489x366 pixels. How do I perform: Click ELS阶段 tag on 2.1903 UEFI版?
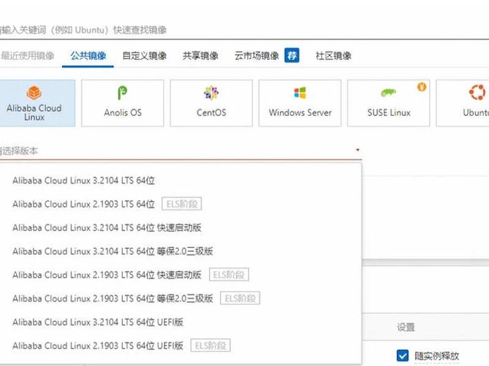[210, 345]
